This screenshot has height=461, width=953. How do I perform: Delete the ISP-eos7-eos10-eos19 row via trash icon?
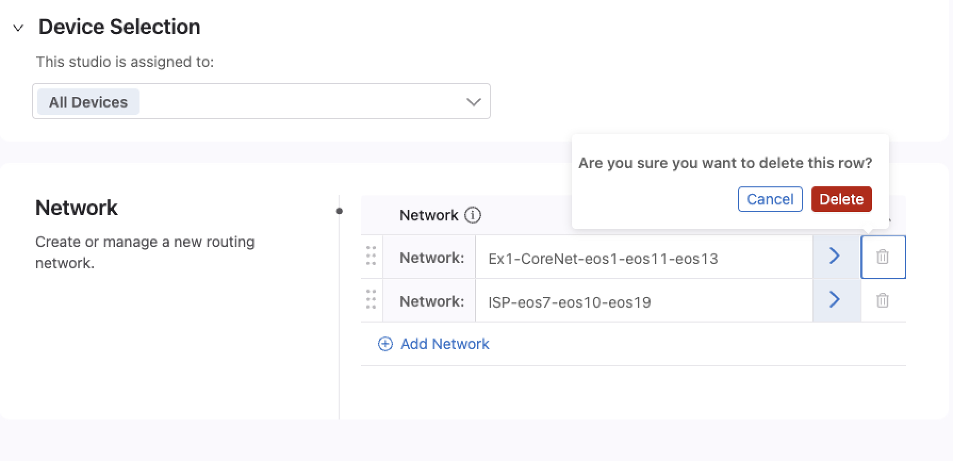point(882,301)
